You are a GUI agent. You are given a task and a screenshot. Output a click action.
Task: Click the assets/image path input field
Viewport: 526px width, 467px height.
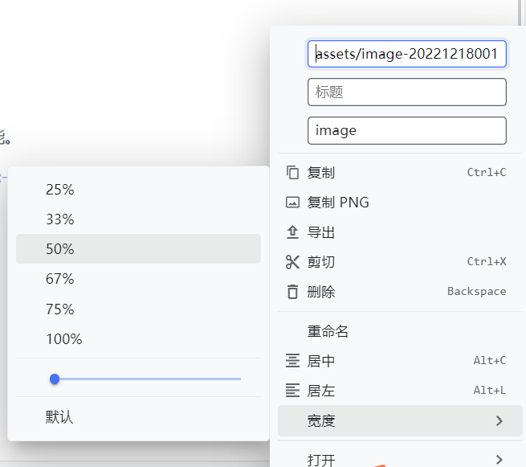tap(406, 54)
